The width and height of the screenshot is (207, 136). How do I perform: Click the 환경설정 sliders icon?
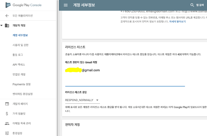click(7, 133)
